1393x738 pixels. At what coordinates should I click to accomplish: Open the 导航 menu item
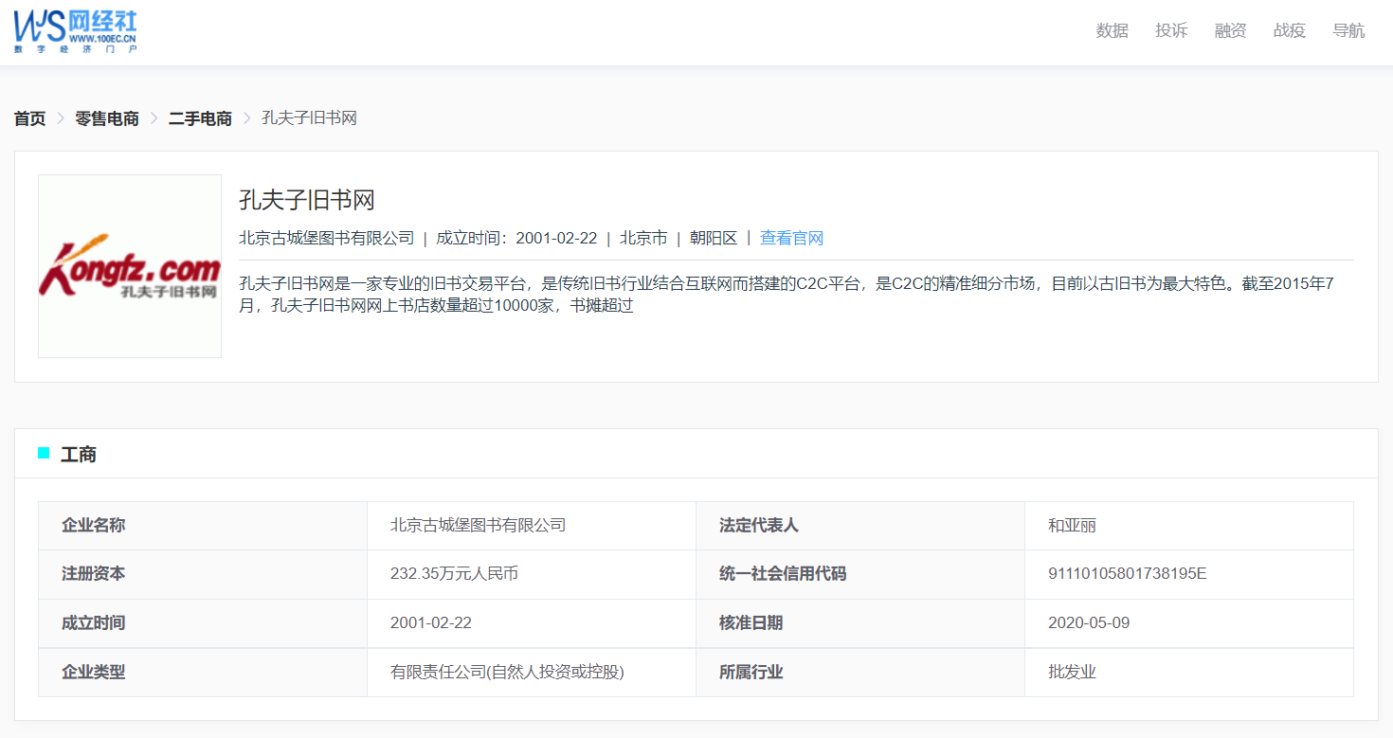[x=1348, y=30]
